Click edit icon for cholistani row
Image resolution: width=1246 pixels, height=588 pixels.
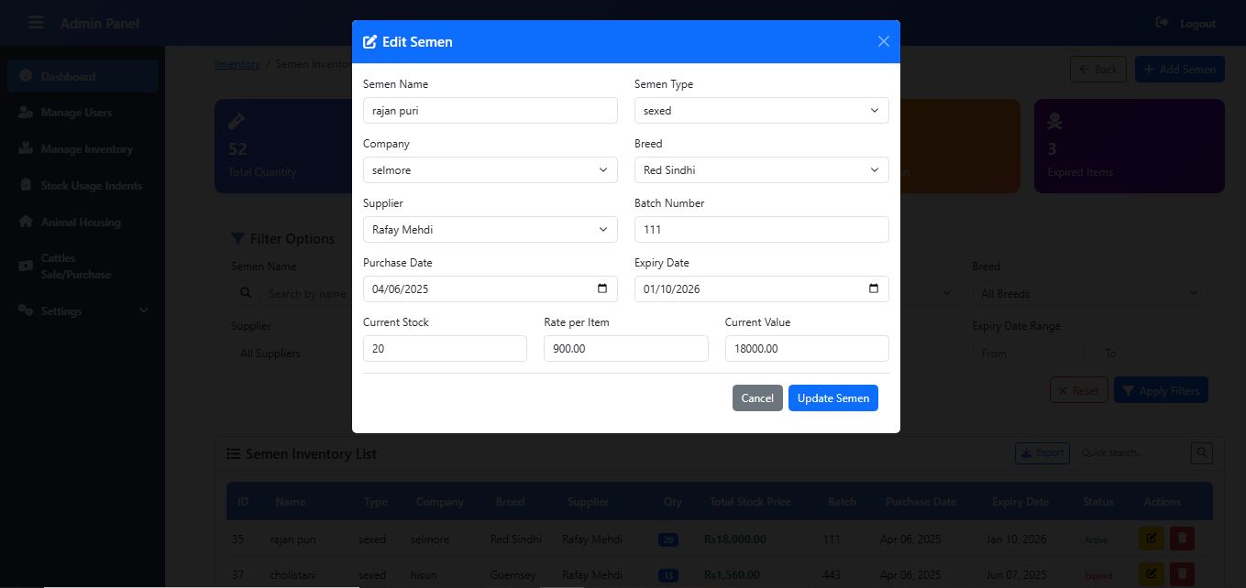point(1151,575)
